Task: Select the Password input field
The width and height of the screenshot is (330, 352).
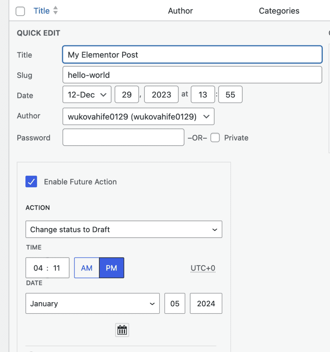Action: pyautogui.click(x=123, y=137)
